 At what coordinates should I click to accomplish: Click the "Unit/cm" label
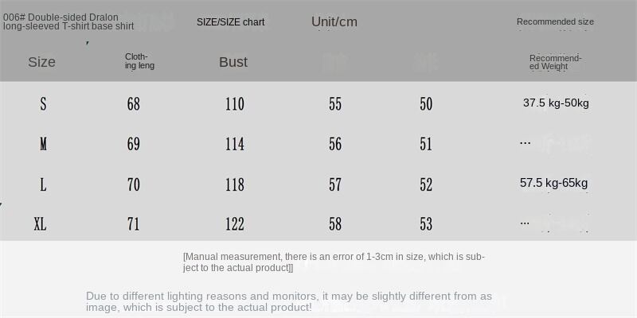pos(334,21)
